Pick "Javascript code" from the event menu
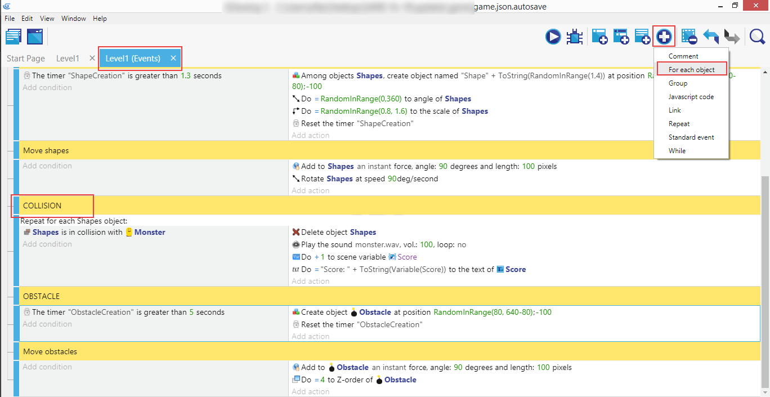This screenshot has width=770, height=397. click(x=691, y=97)
